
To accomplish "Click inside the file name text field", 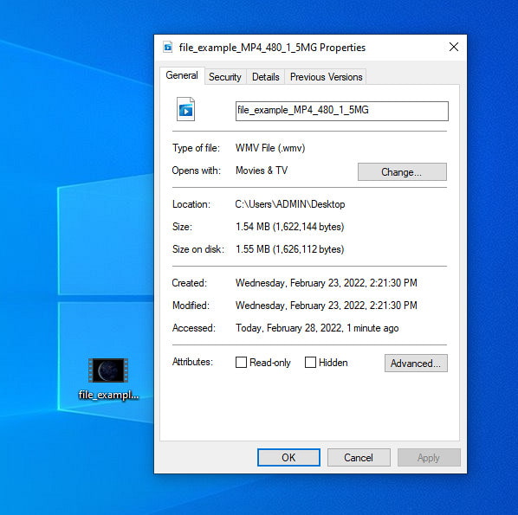I will [342, 111].
